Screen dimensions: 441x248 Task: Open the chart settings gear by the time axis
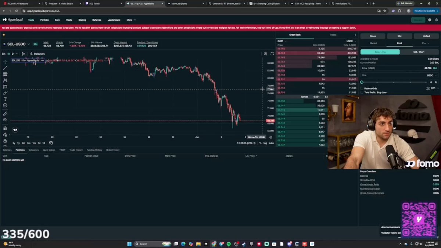pos(271,137)
